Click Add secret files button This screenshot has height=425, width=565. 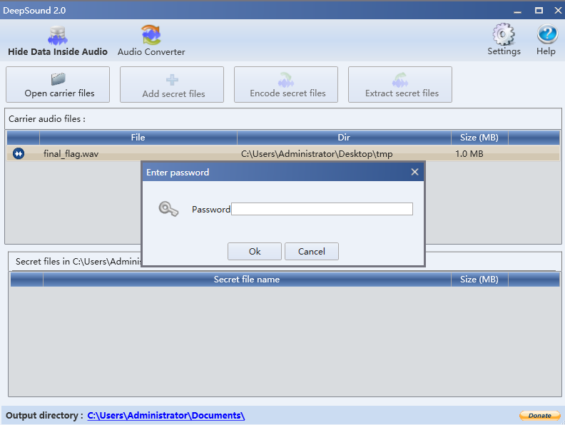[172, 85]
